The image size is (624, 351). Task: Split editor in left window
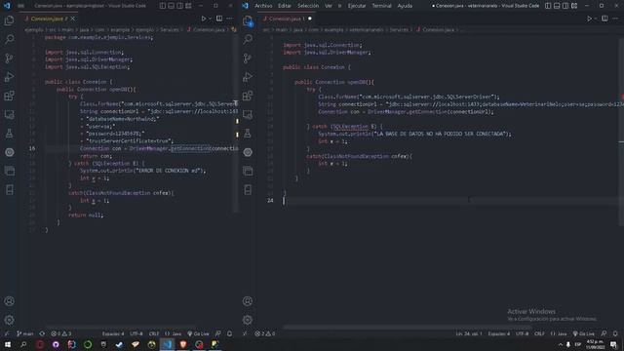pyautogui.click(x=219, y=19)
